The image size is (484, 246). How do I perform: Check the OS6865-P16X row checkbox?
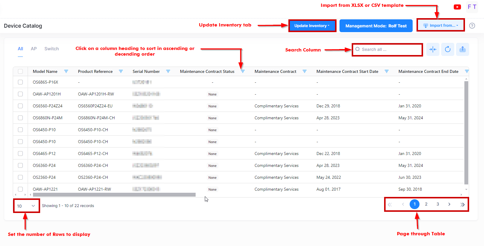tap(20, 82)
